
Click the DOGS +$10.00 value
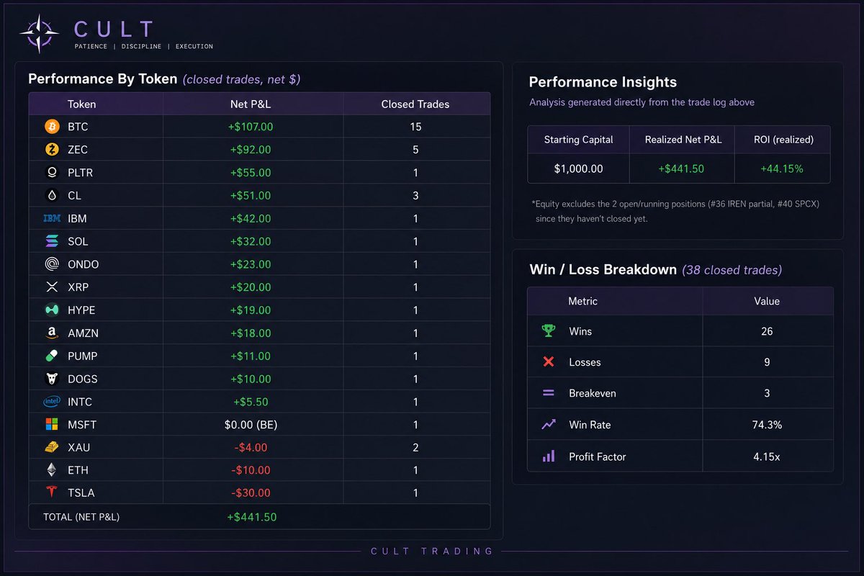pos(251,379)
